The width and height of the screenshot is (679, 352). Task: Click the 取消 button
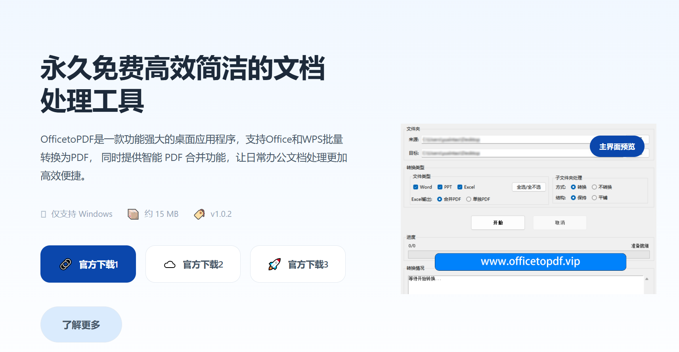[560, 223]
